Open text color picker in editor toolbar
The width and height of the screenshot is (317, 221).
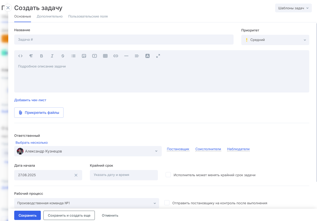148,56
